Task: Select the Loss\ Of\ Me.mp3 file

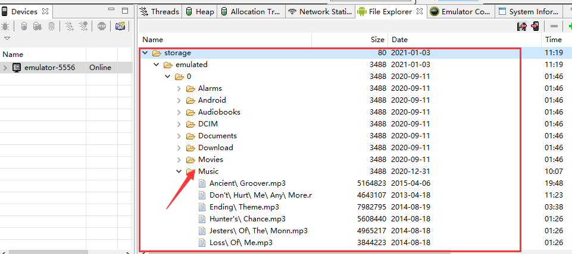Action: pos(241,243)
